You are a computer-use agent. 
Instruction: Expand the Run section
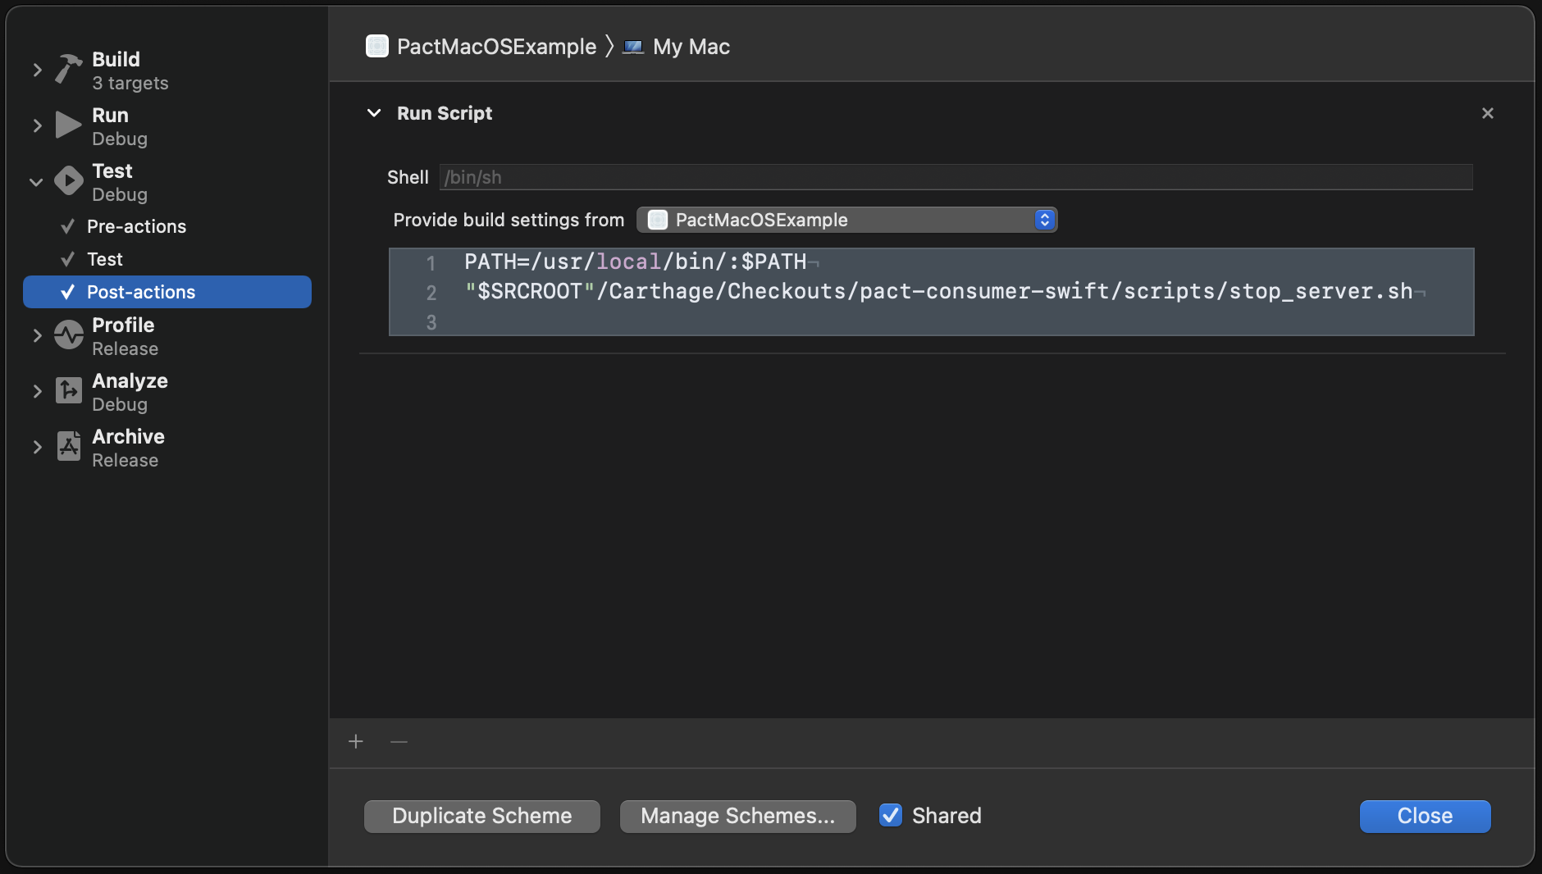click(x=37, y=125)
